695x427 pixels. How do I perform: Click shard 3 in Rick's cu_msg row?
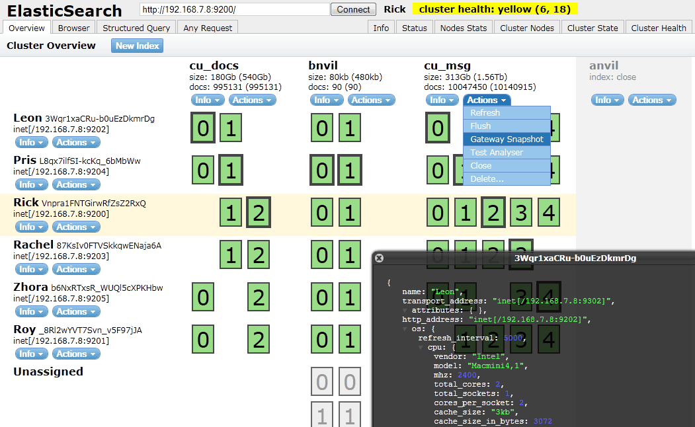tap(520, 213)
